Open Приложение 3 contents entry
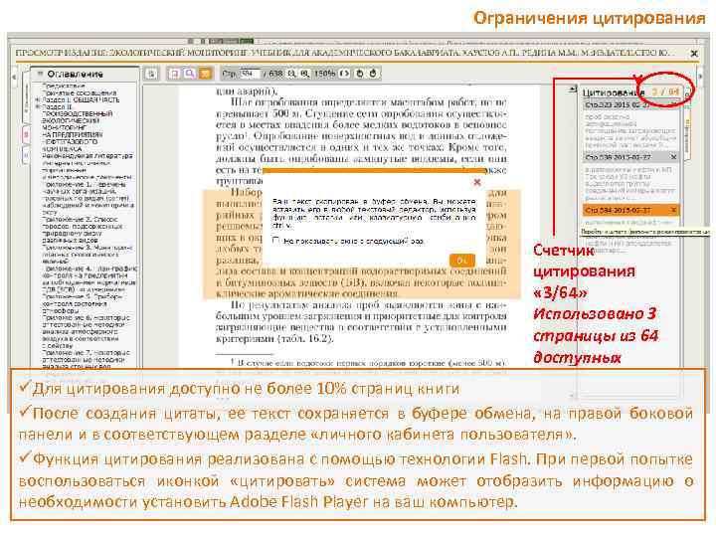716x537 pixels. pyautogui.click(x=88, y=255)
